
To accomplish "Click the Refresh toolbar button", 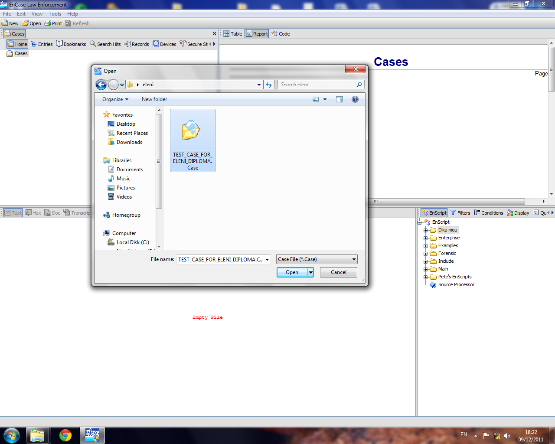I will (x=77, y=23).
